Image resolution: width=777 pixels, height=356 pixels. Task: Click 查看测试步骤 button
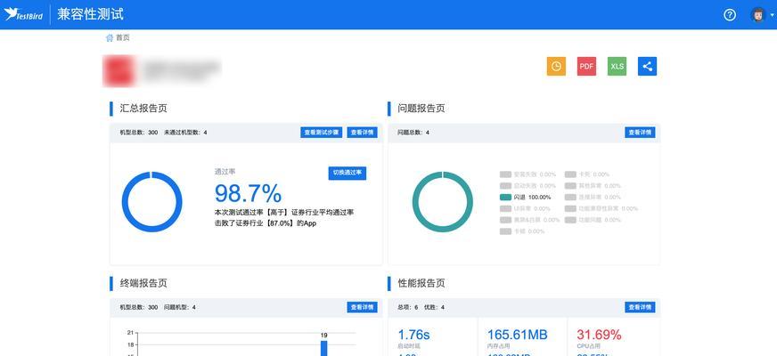321,133
